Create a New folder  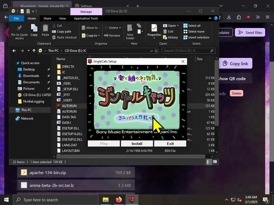[130, 32]
